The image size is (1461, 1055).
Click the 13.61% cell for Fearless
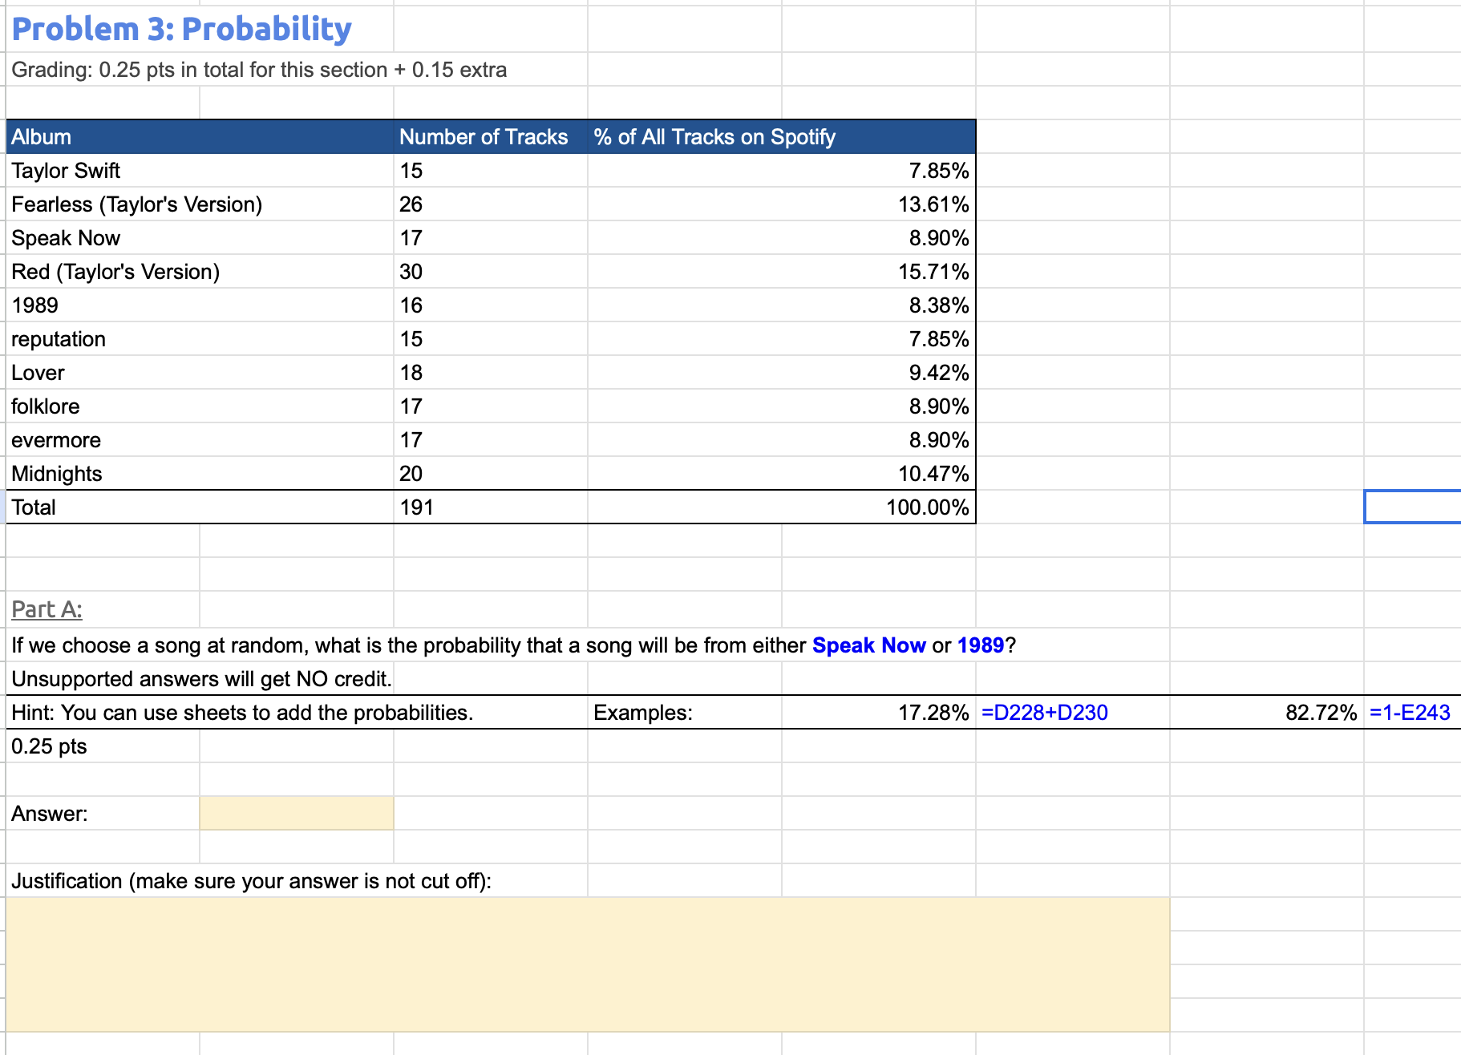[x=782, y=204]
